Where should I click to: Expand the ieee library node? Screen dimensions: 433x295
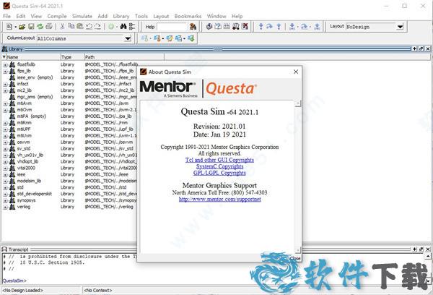5,175
